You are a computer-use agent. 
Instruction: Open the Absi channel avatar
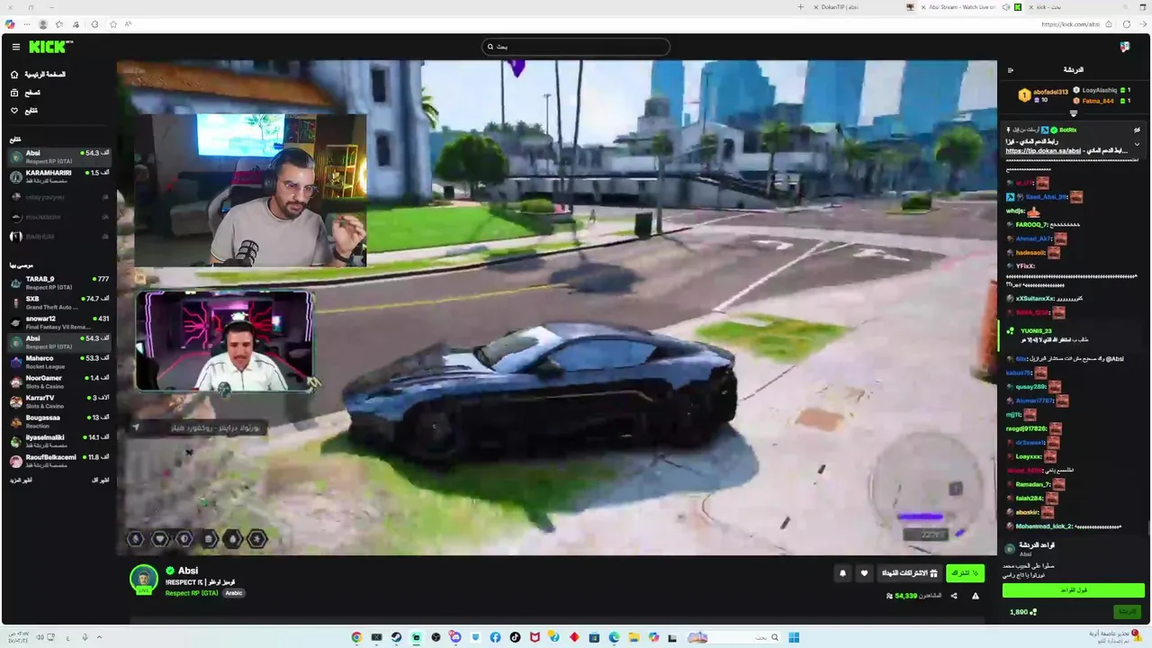pyautogui.click(x=144, y=579)
